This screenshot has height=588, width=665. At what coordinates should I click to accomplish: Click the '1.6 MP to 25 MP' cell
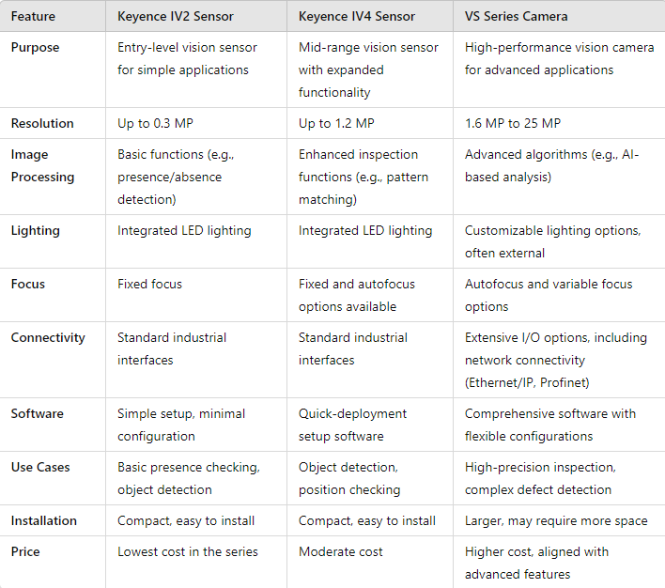(x=512, y=123)
